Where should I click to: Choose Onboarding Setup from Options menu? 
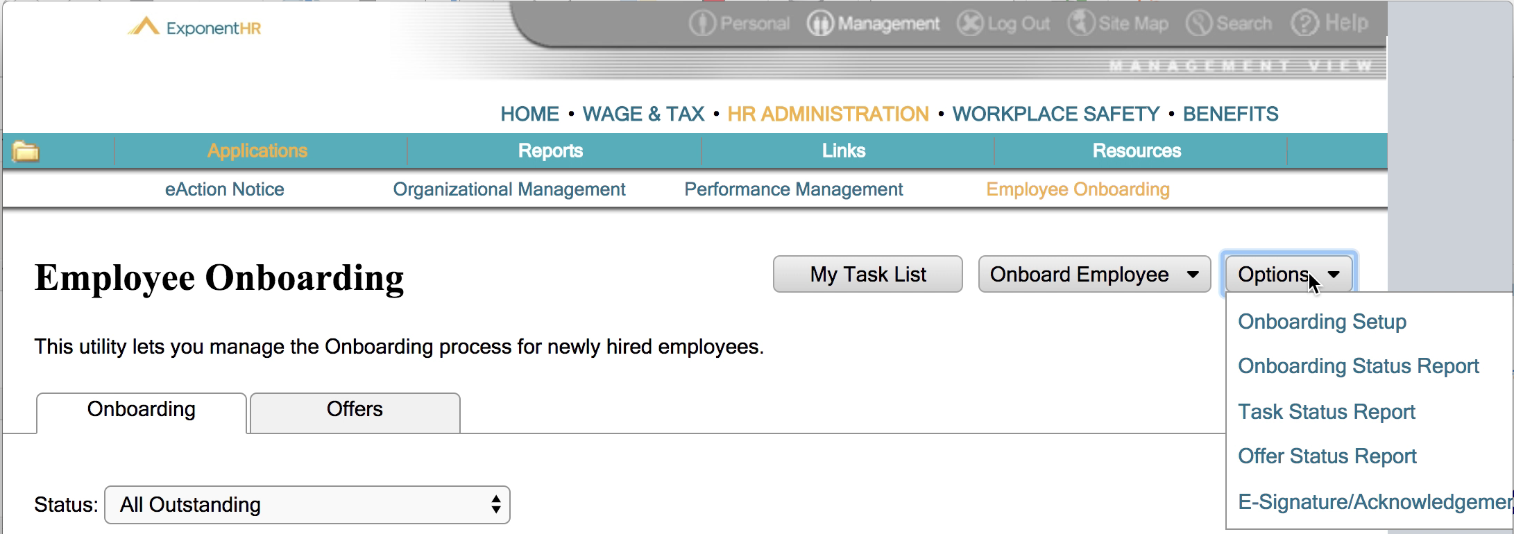(x=1322, y=322)
